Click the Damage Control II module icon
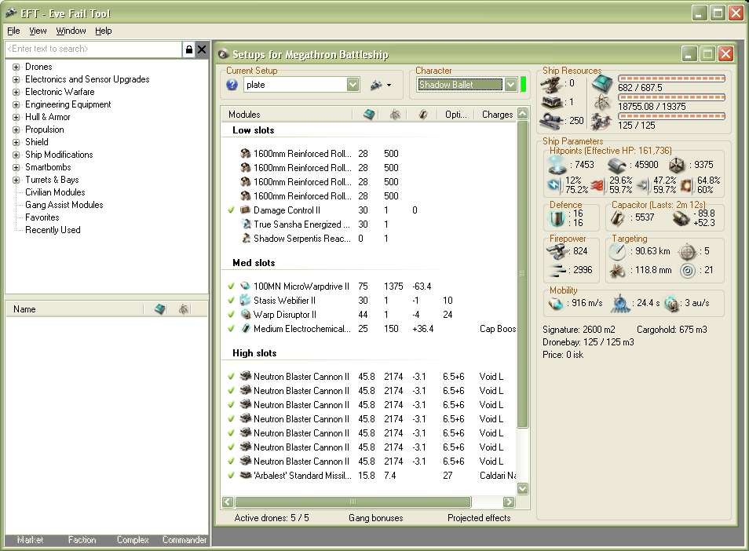This screenshot has width=749, height=551. tap(245, 210)
